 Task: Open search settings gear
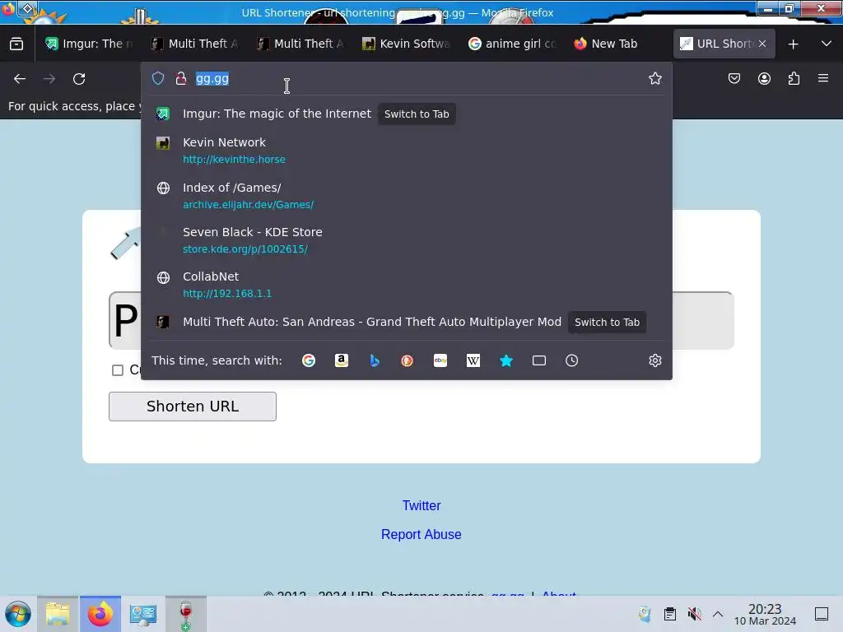[x=654, y=360]
